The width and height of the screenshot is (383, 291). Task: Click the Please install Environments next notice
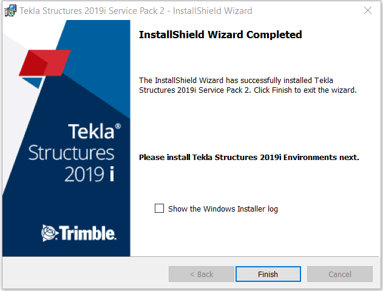[249, 158]
